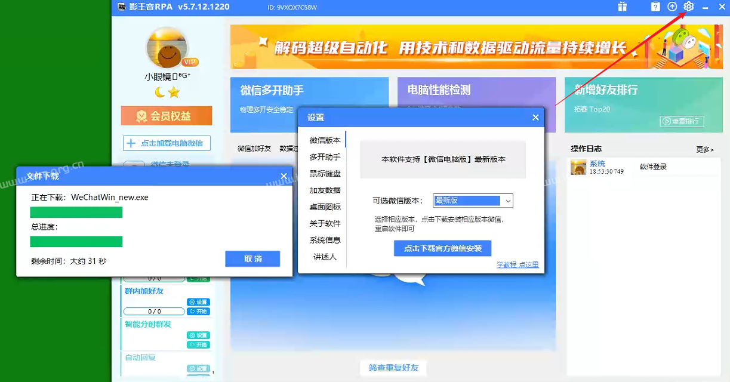The height and width of the screenshot is (382, 730).
Task: Open 设置 gear icon for 智能分时群发
Action: [198, 335]
